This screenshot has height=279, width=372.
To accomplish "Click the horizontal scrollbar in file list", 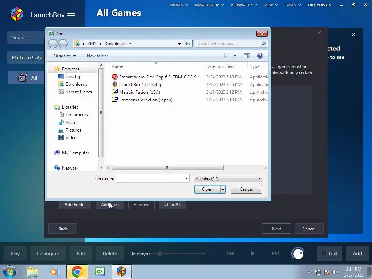I will tap(167, 168).
